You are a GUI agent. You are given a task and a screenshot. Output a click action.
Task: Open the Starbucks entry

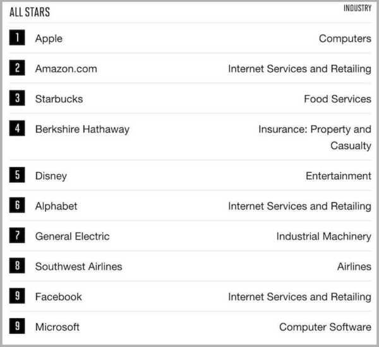[x=59, y=99]
